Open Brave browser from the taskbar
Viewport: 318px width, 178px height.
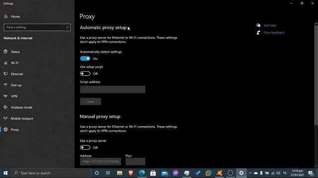click(131, 173)
